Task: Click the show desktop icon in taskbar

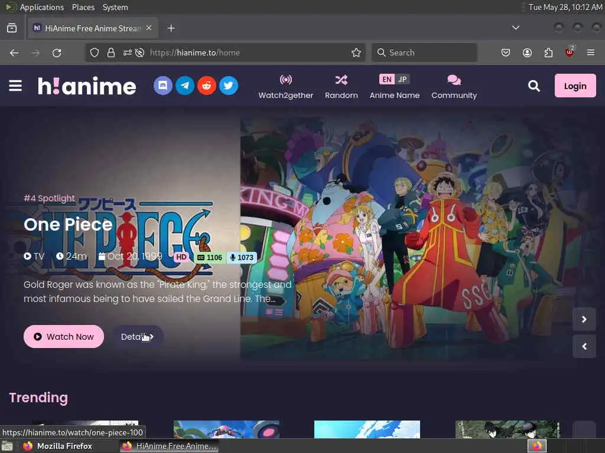Action: click(7, 447)
